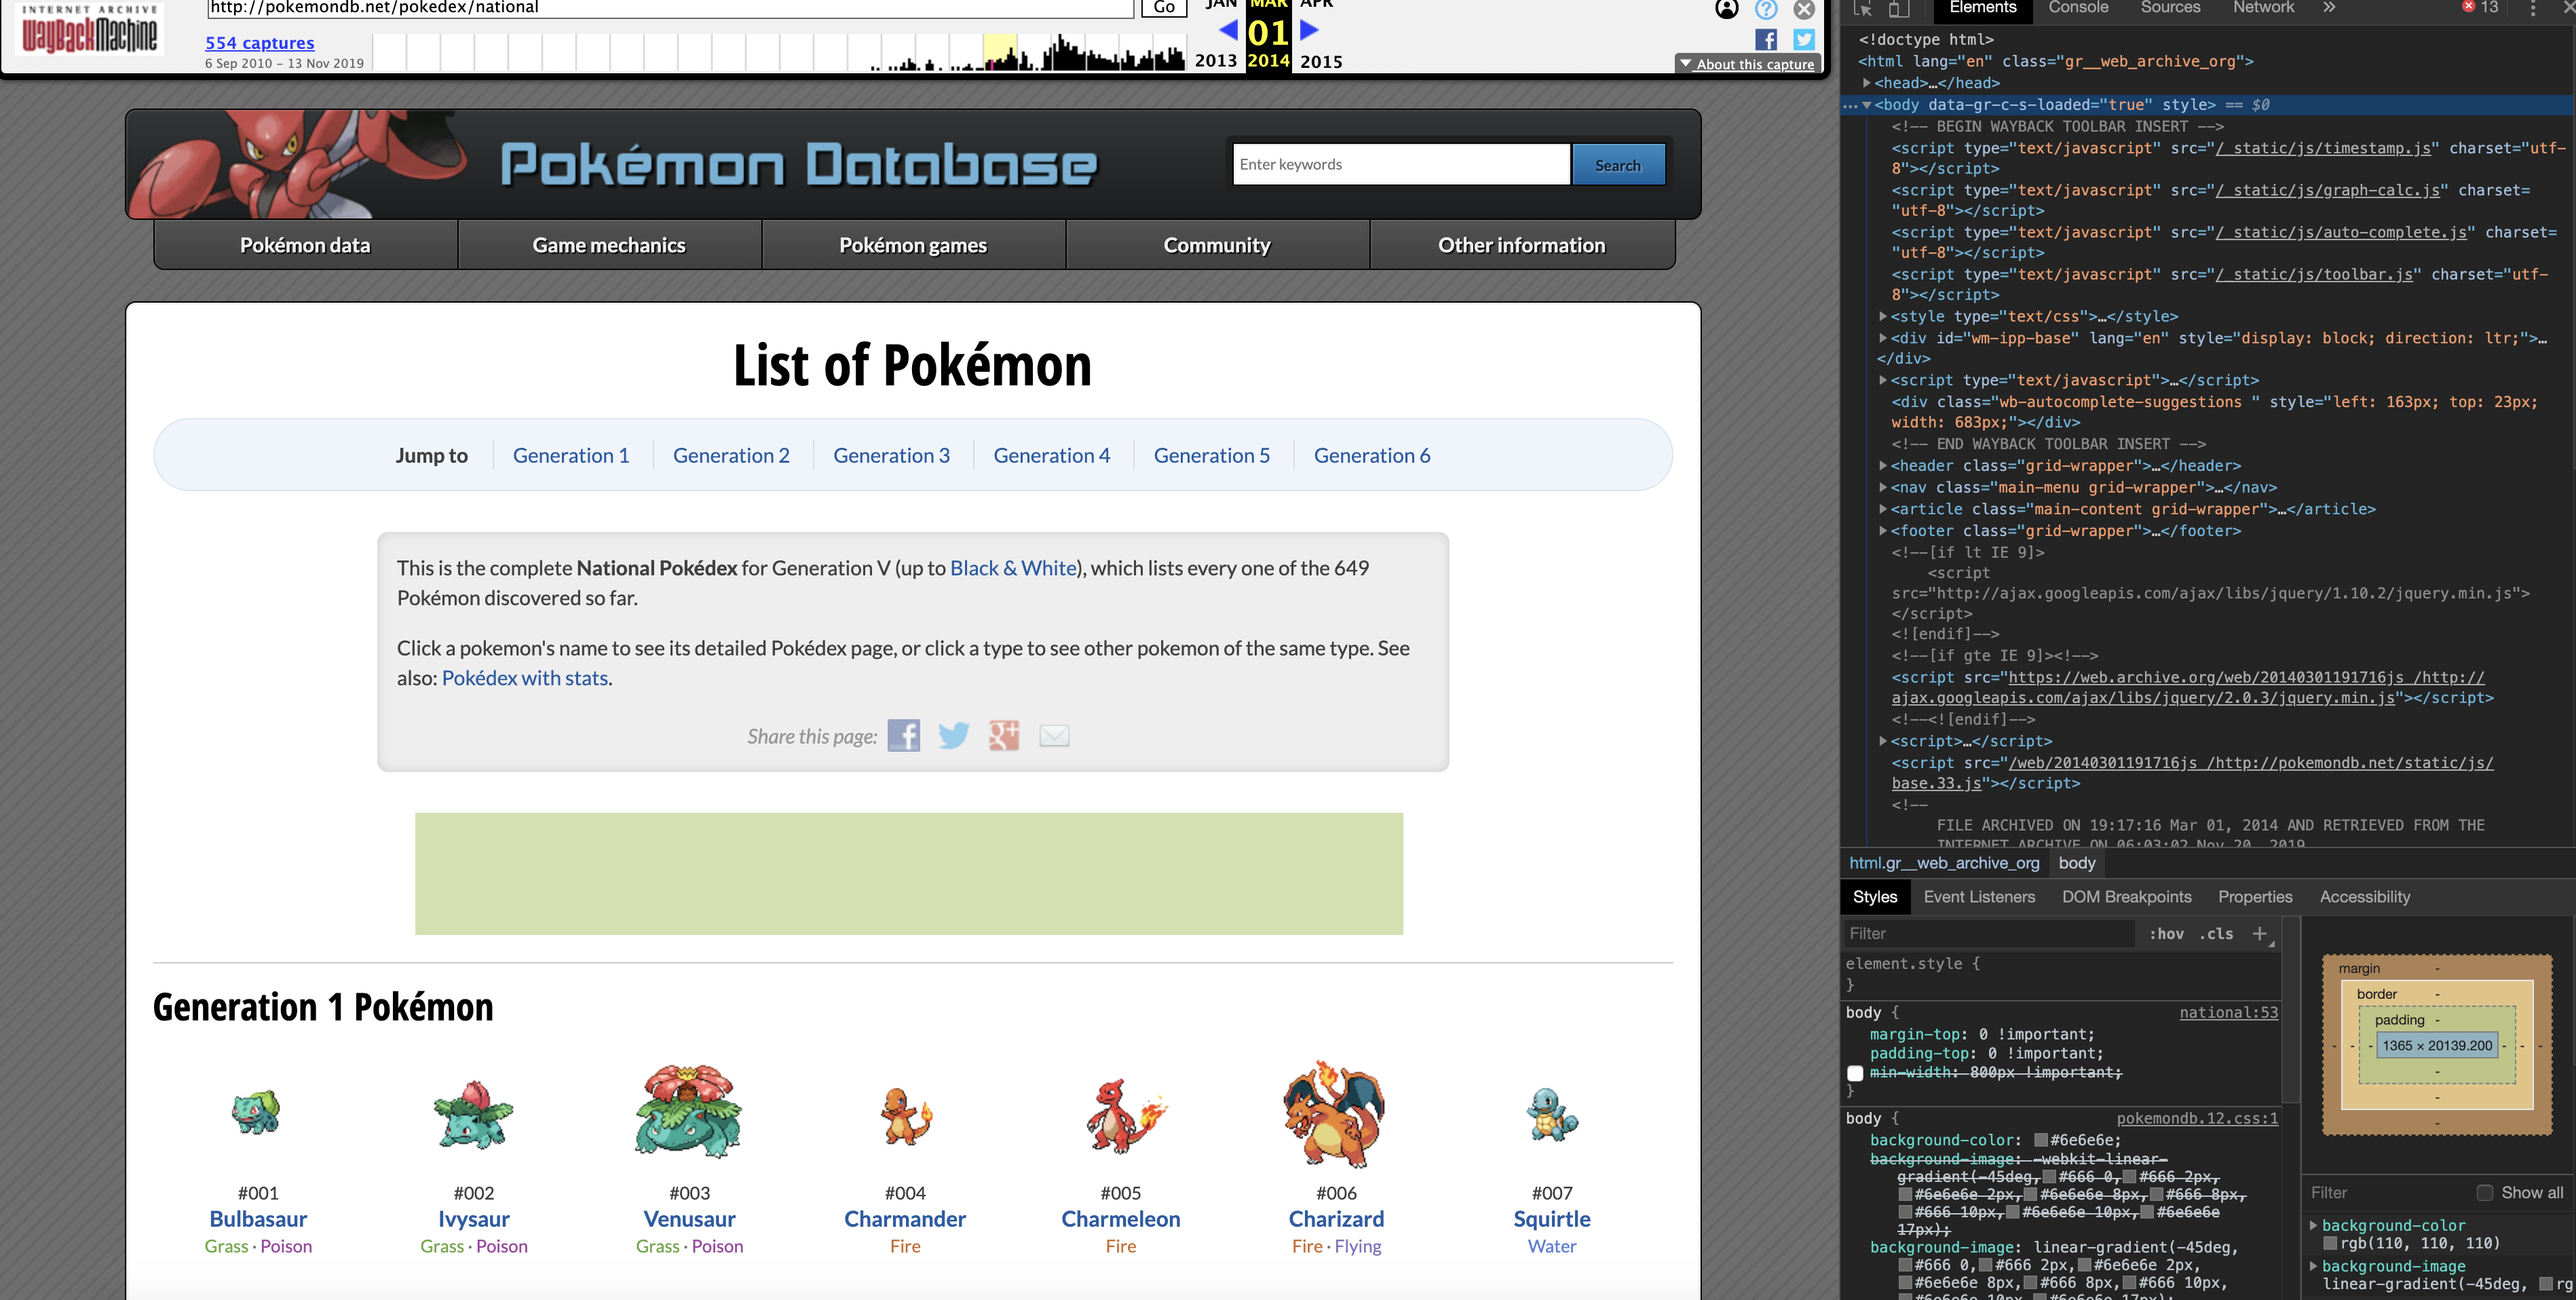Viewport: 2576px width, 1300px height.
Task: Expand the article main-content node
Action: point(1883,509)
